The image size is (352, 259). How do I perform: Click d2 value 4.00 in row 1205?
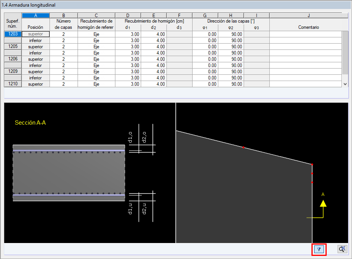tap(154, 47)
